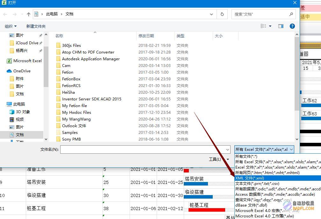
Task: Select the Autodesk Application Manager folder
Action: 91,59
